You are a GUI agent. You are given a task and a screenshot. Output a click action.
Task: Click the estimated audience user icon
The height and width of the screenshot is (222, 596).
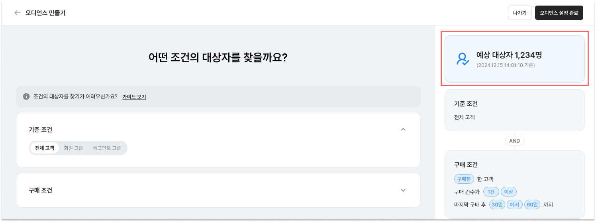[463, 59]
